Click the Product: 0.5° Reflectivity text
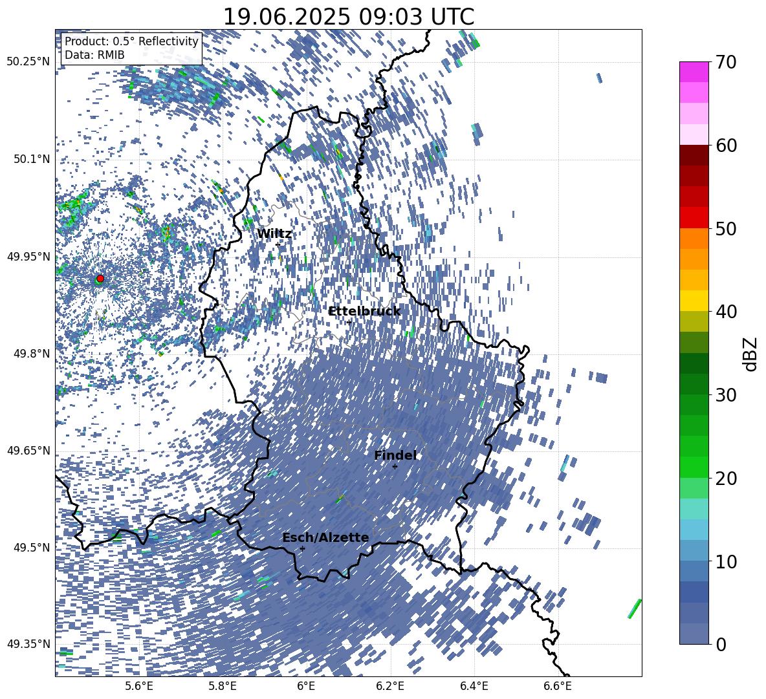The width and height of the screenshot is (766, 699). [x=131, y=41]
